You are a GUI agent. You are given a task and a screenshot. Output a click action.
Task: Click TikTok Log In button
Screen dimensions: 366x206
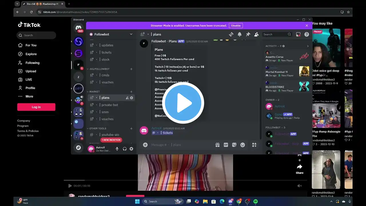point(36,107)
